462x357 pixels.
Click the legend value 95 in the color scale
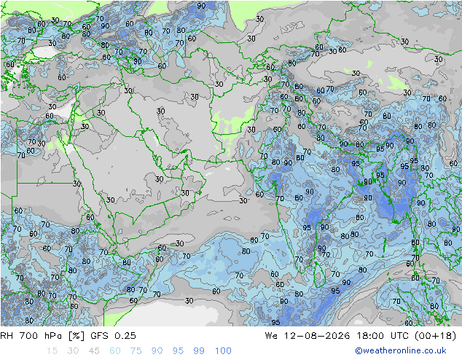[178, 351]
